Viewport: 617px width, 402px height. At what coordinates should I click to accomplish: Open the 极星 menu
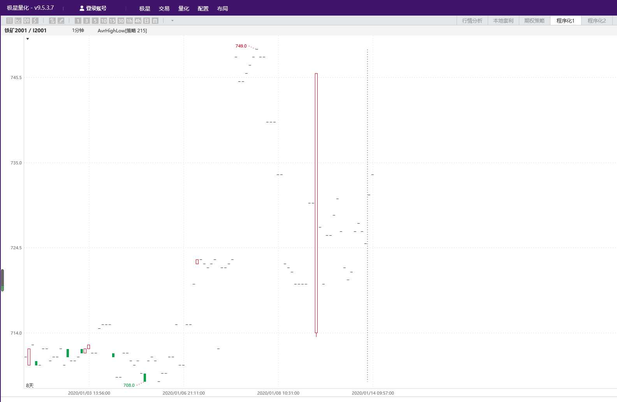click(x=145, y=8)
